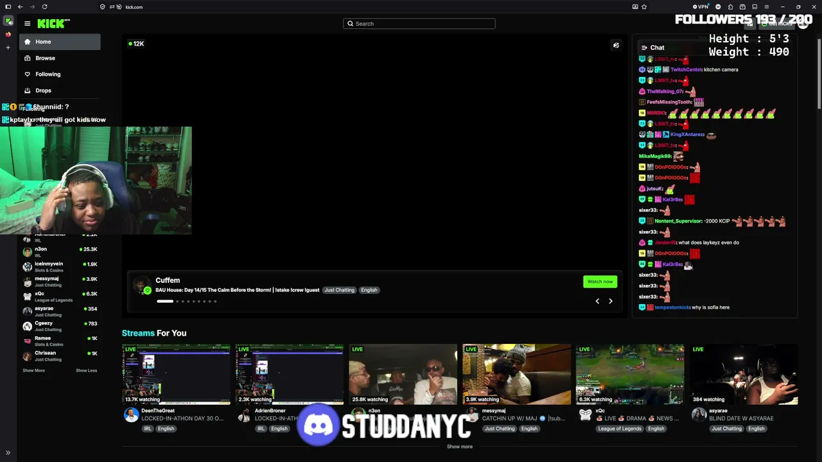This screenshot has width=822, height=462.
Task: Open the VPN indicator in the toolbar
Action: point(701,6)
